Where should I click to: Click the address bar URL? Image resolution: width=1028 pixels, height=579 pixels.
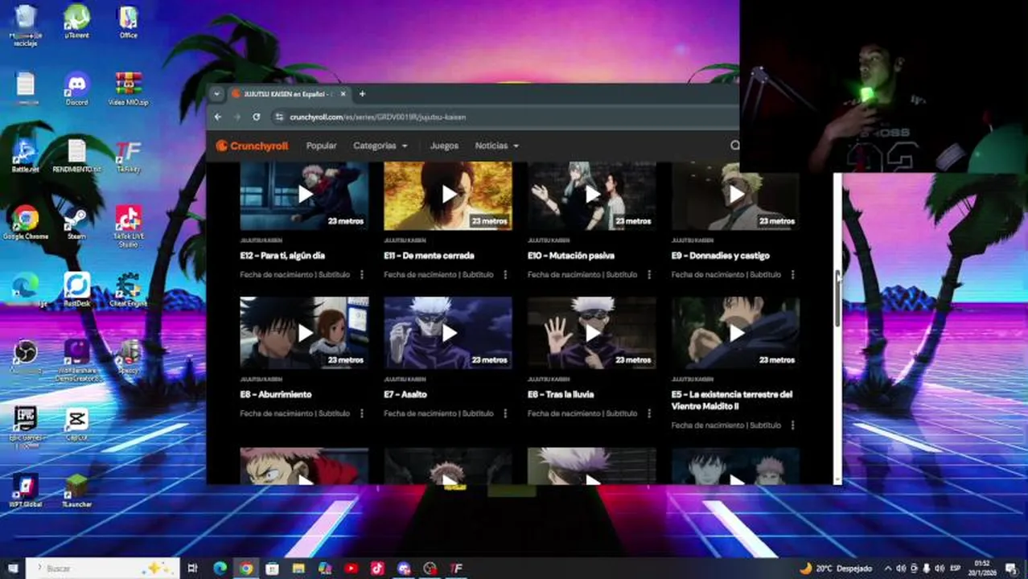378,117
